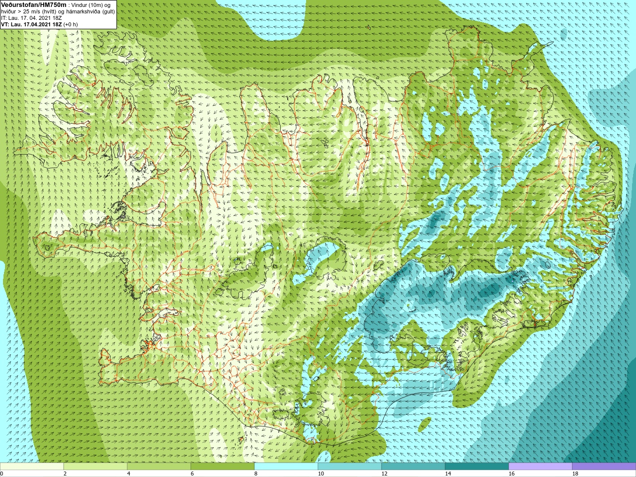Click the legend scale label "18"
This screenshot has height=477, width=636.
[575, 474]
